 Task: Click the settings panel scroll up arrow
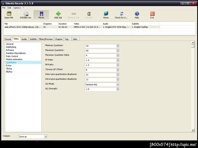click(193, 43)
